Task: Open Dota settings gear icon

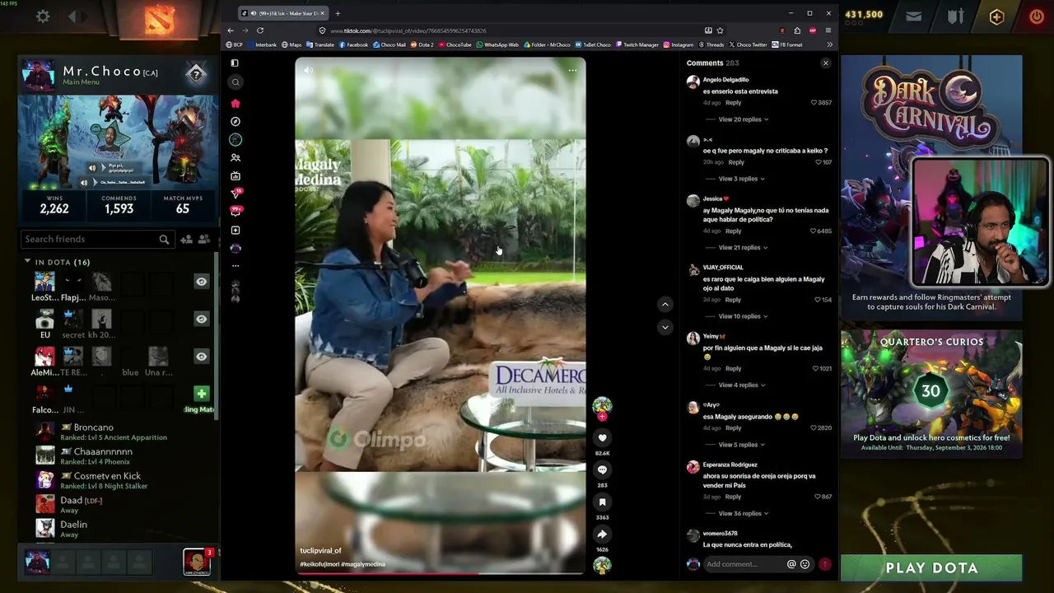Action: [43, 16]
